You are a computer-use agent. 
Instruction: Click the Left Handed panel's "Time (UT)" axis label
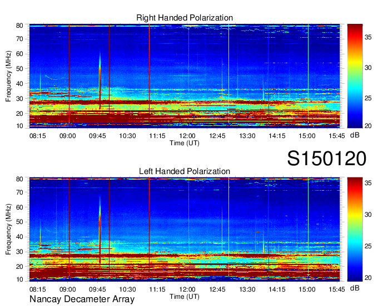point(185,297)
